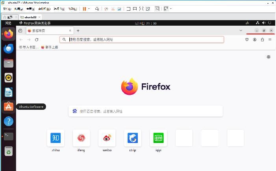Viewport: 276px width, 171px height.
Task: Open the VMware stretch guest icon
Action: 166,9
